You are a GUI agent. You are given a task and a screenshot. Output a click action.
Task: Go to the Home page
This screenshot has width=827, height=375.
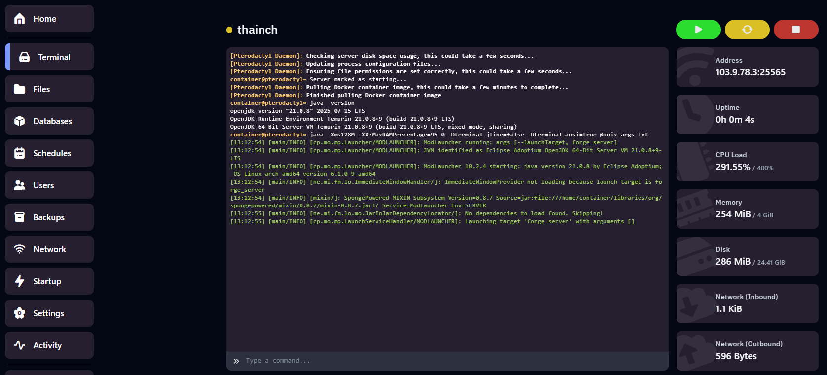point(49,19)
